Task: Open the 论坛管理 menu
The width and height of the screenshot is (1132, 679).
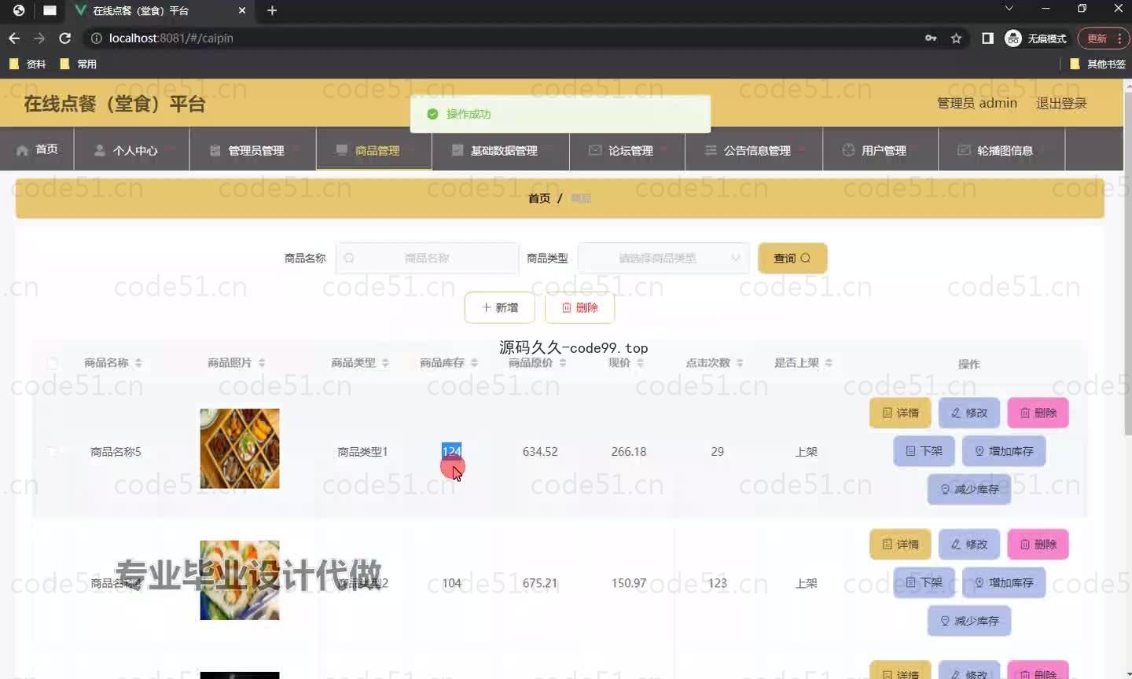Action: (627, 149)
